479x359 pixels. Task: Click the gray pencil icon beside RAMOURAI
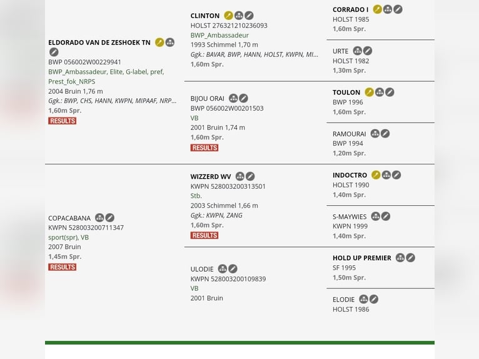(385, 133)
